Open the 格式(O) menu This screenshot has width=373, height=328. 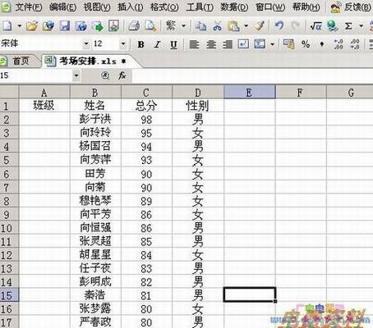164,7
